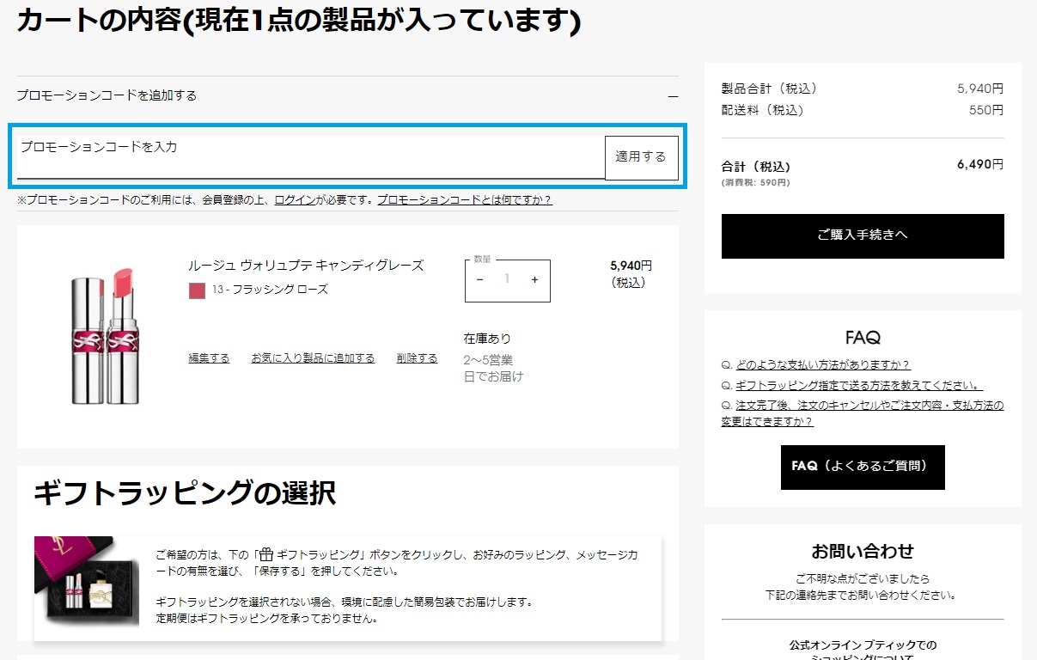This screenshot has width=1037, height=660.
Task: Add item via お気に入り製品に追加する link
Action: pyautogui.click(x=313, y=358)
